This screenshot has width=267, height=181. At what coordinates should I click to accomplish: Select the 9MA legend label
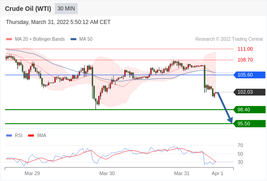coord(42,136)
